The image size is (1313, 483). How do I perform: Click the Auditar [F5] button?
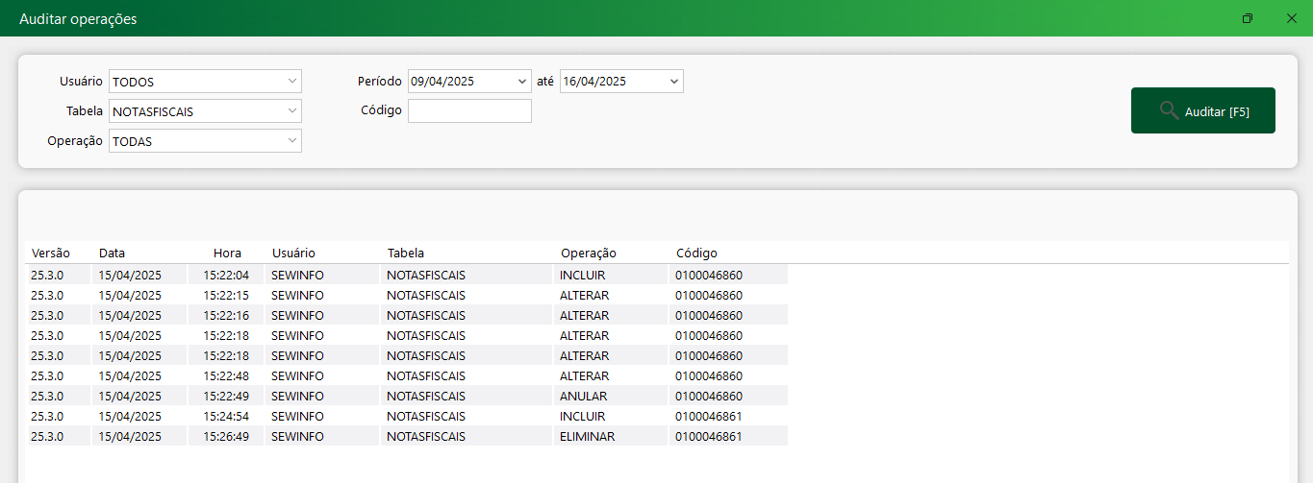(x=1202, y=110)
